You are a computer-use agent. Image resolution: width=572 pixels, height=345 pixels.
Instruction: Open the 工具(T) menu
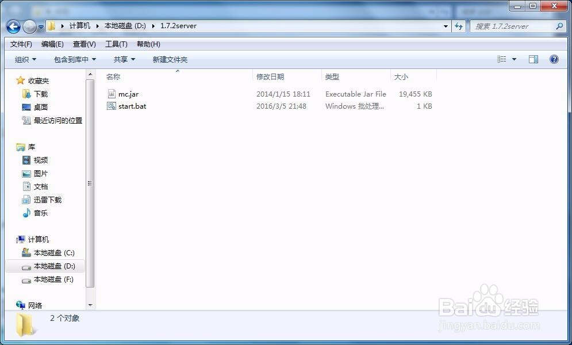coord(116,44)
